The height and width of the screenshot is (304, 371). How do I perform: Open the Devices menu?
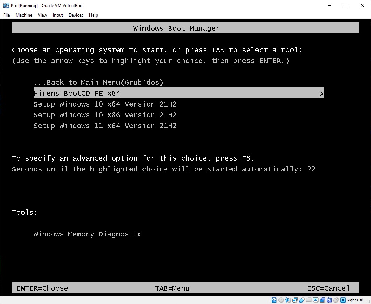pos(76,15)
